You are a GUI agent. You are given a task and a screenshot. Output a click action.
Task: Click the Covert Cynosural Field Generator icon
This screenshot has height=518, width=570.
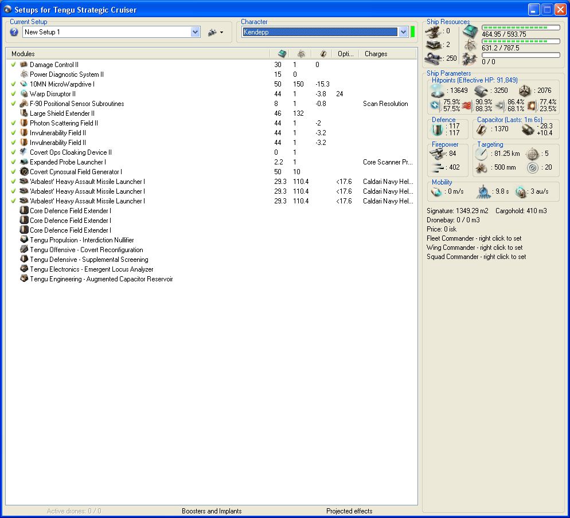24,171
